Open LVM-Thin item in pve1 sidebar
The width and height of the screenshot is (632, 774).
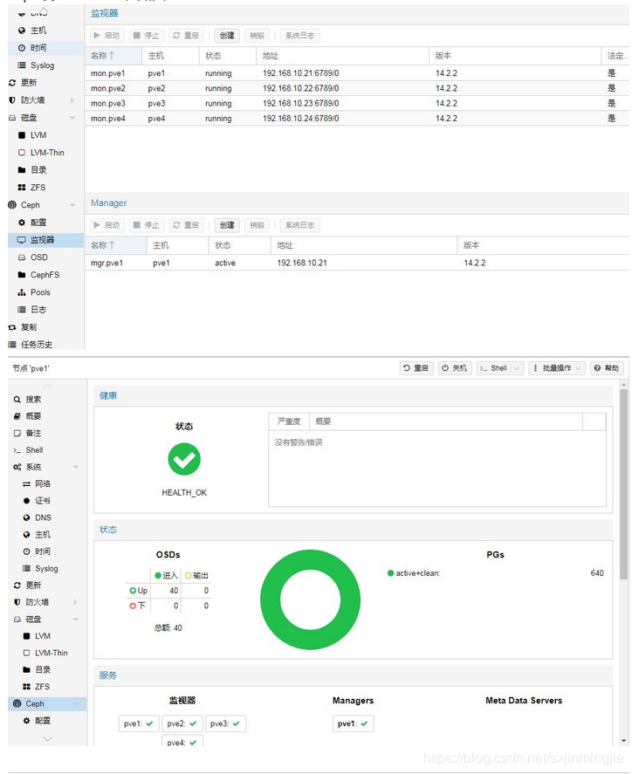45,653
